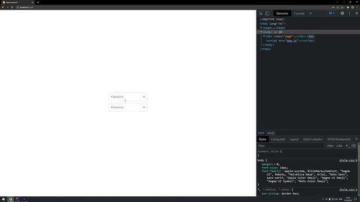360x202 pixels.
Task: Activate the inspect element picker icon
Action: (x=260, y=13)
